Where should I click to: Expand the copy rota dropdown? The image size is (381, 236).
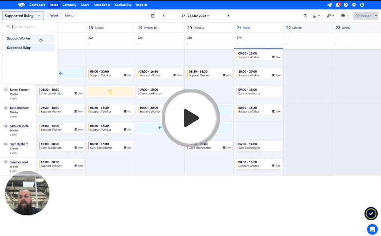pyautogui.click(x=316, y=16)
